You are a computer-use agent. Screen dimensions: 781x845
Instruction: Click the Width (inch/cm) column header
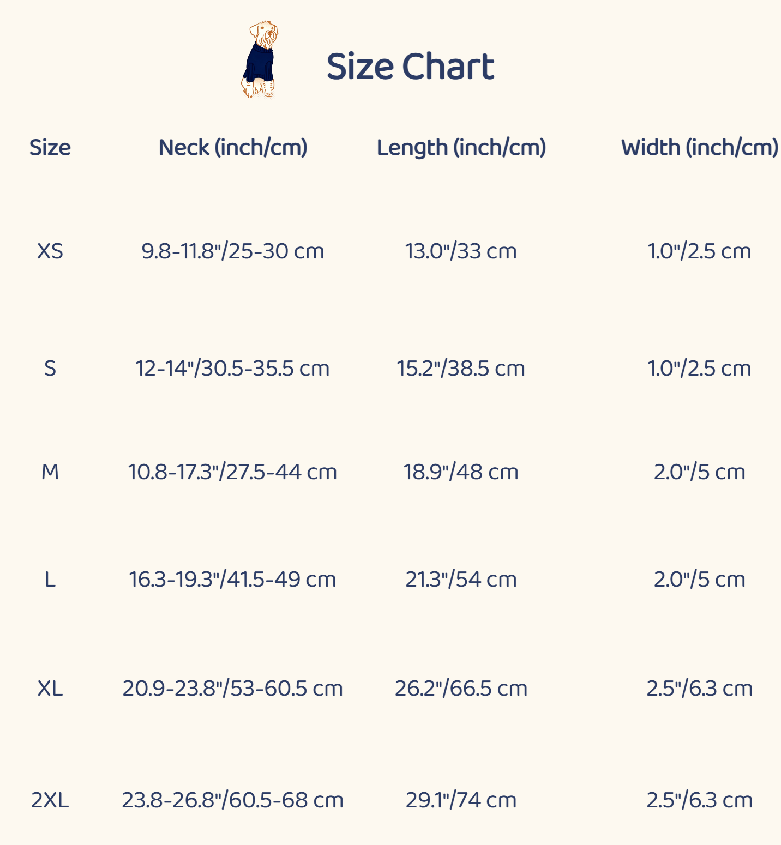pos(699,148)
